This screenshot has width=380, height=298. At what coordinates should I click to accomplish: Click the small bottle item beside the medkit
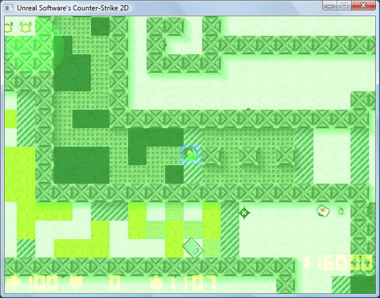341,211
